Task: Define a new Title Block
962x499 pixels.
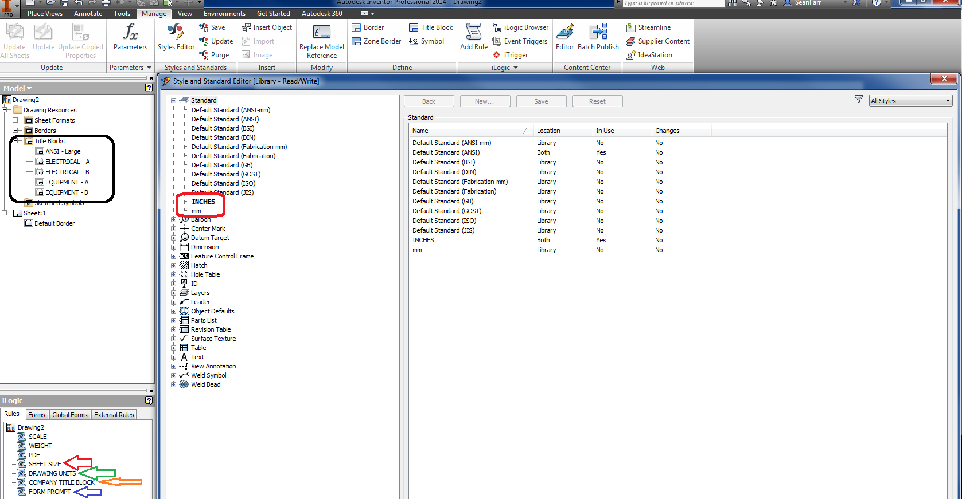Action: pos(431,27)
